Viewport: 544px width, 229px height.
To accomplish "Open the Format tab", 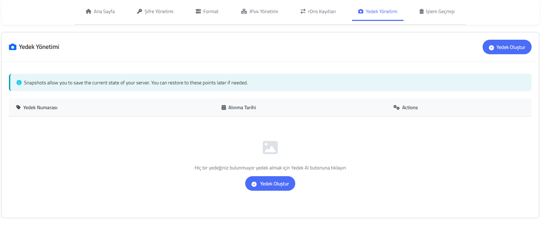I will click(207, 11).
